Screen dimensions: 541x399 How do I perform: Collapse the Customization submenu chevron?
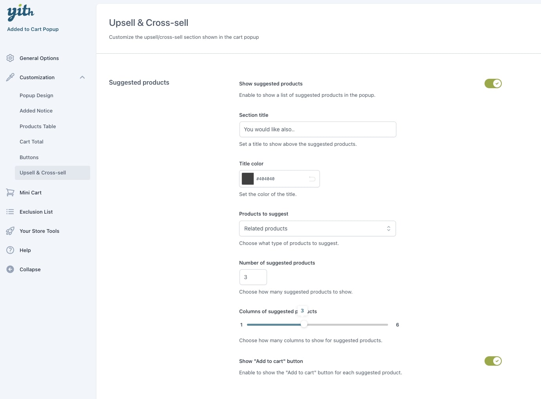pyautogui.click(x=82, y=77)
